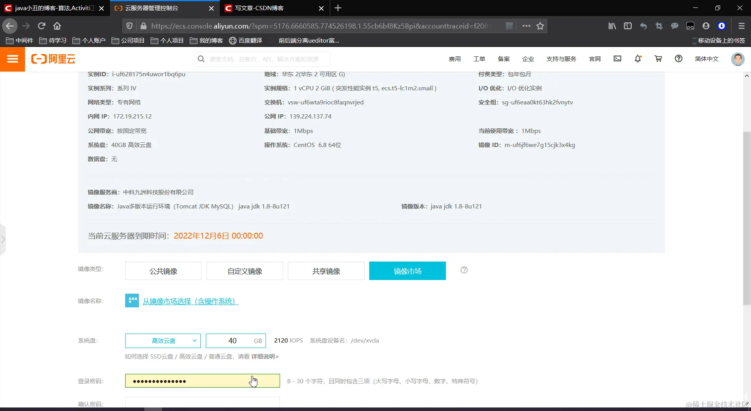Click the search magnifier icon
This screenshot has width=751, height=411.
201,59
